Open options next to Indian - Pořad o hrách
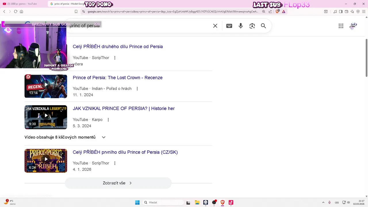 137,89
